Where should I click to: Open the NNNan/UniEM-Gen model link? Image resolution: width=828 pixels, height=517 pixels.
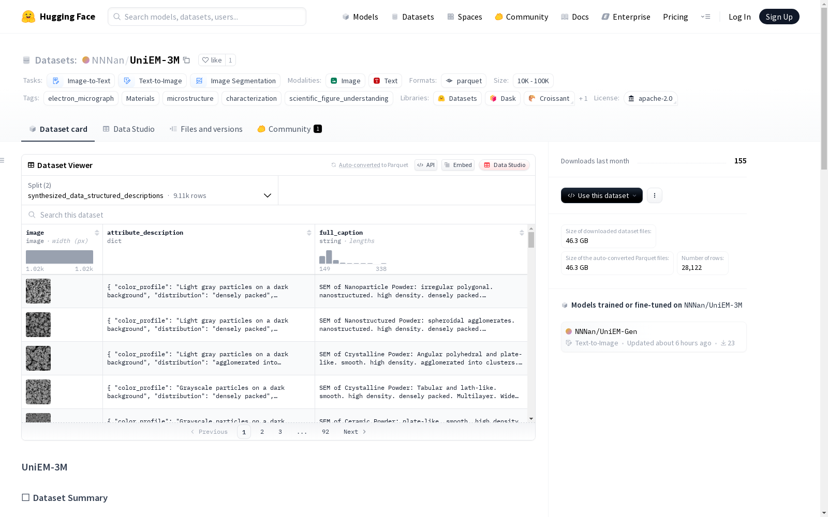point(606,331)
